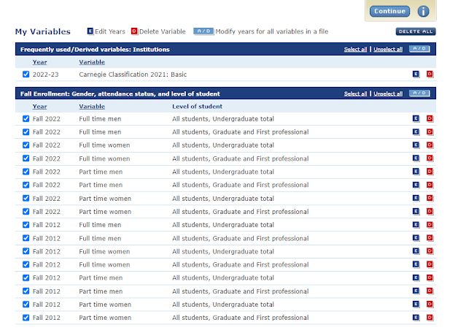Click Select all link in Fall Enrollment section
Viewport: 466px width, 333px height.
tap(355, 94)
